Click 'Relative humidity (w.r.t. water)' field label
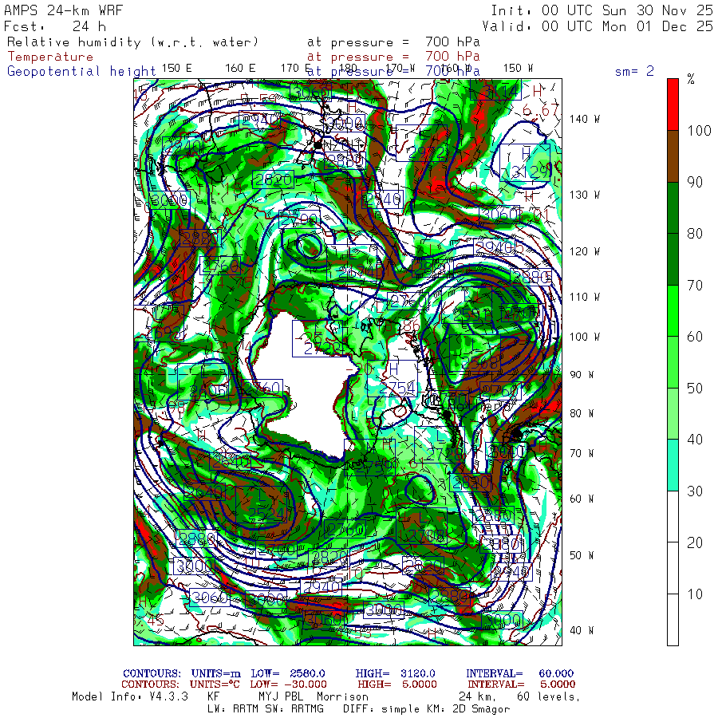Image resolution: width=718 pixels, height=718 pixels. (132, 42)
